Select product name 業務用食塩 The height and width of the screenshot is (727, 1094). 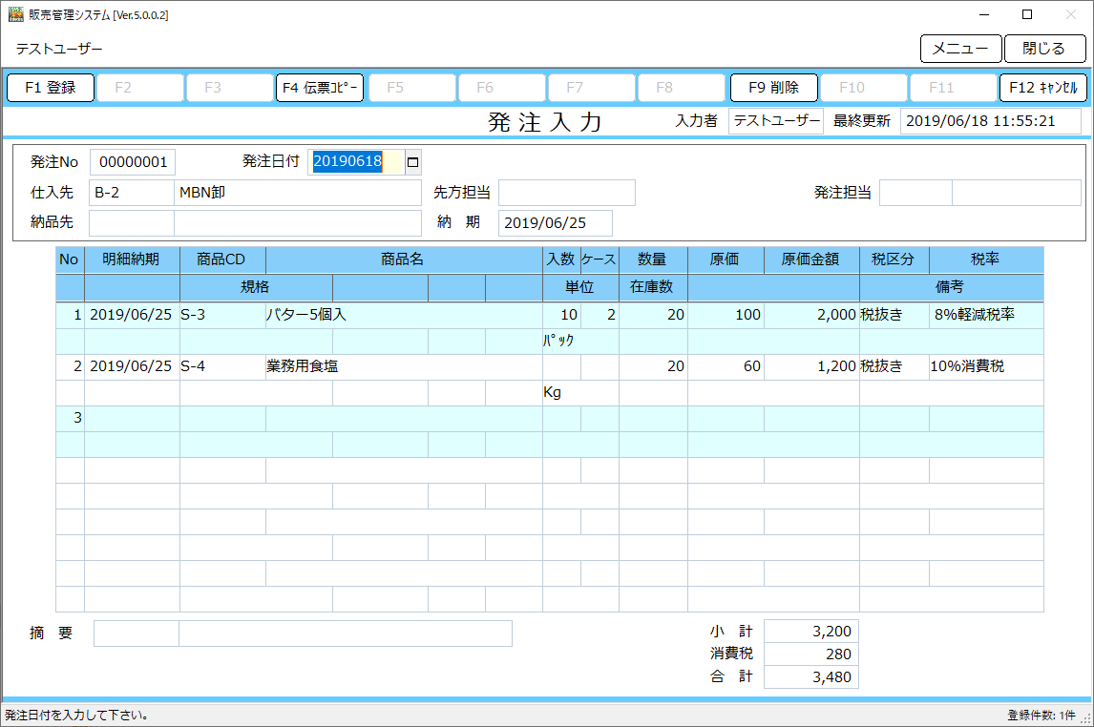(x=404, y=366)
